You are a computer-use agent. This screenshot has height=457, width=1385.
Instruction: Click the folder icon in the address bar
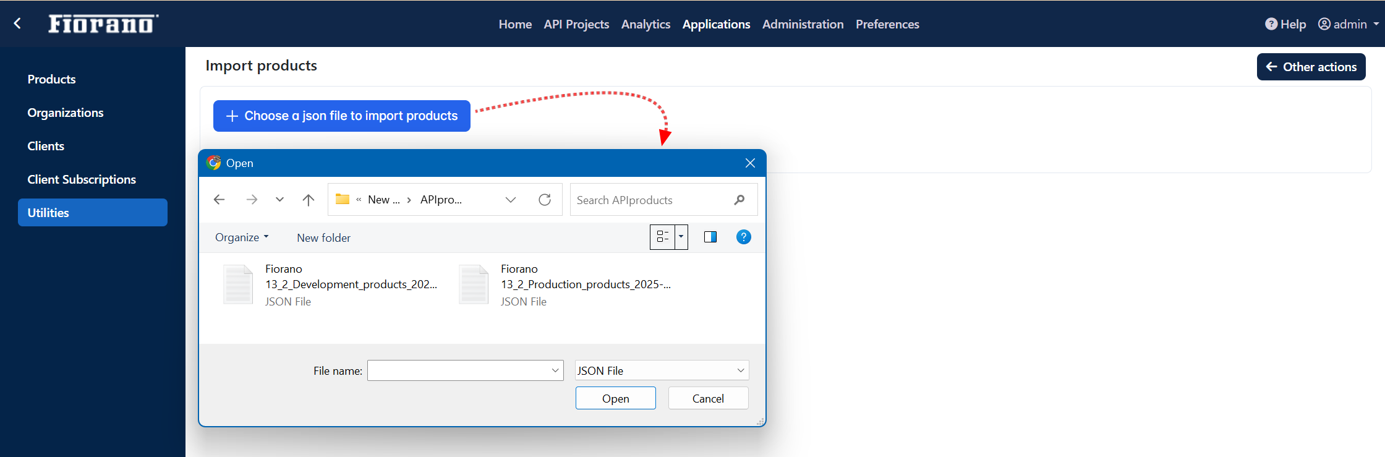click(343, 199)
